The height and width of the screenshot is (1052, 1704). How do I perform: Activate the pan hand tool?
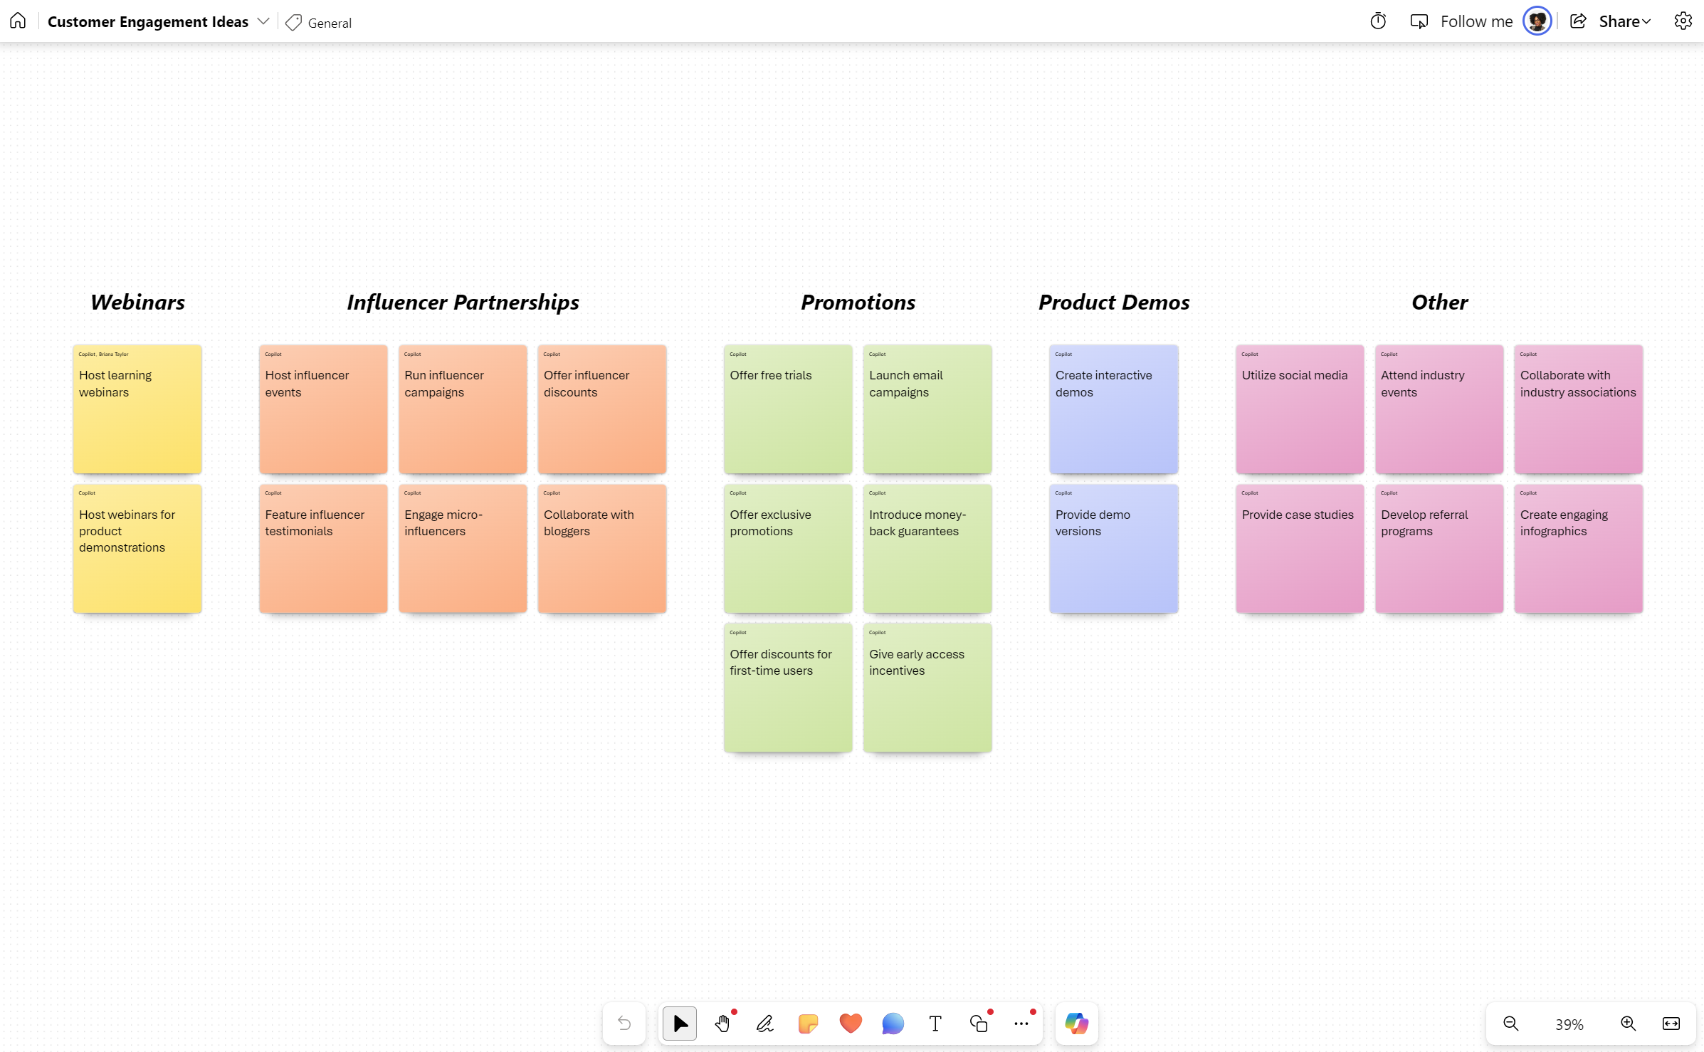722,1024
